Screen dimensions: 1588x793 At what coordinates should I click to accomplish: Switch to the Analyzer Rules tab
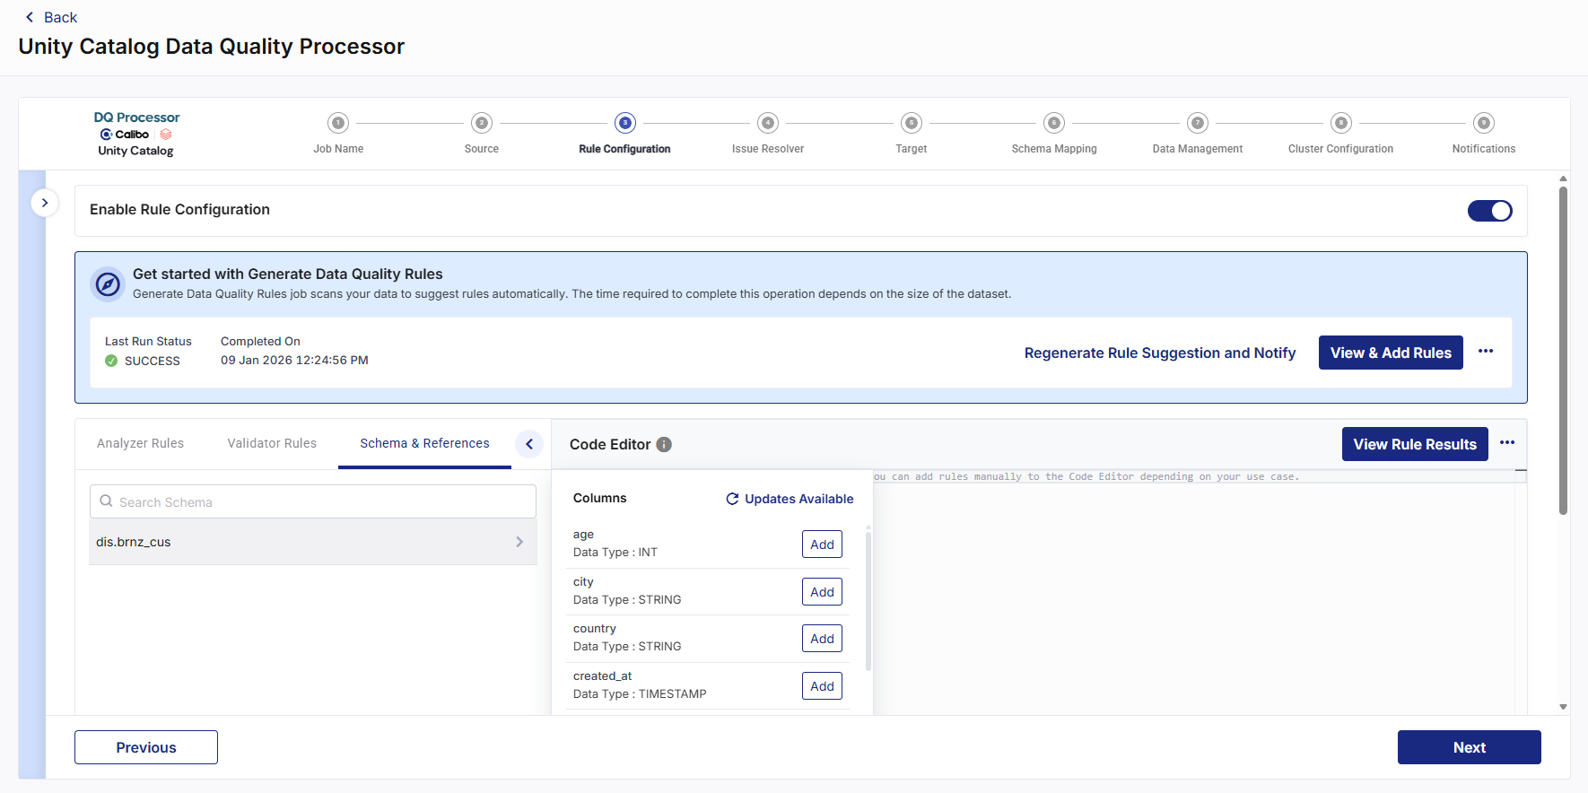tap(140, 443)
